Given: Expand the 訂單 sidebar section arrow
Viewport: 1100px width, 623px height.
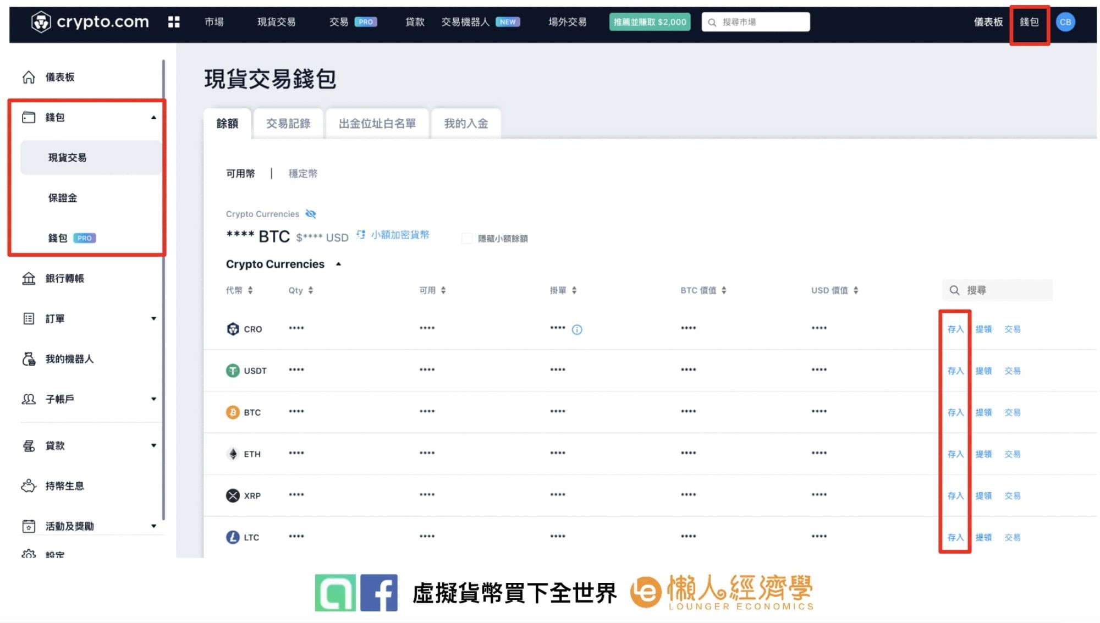Looking at the screenshot, I should pos(153,318).
